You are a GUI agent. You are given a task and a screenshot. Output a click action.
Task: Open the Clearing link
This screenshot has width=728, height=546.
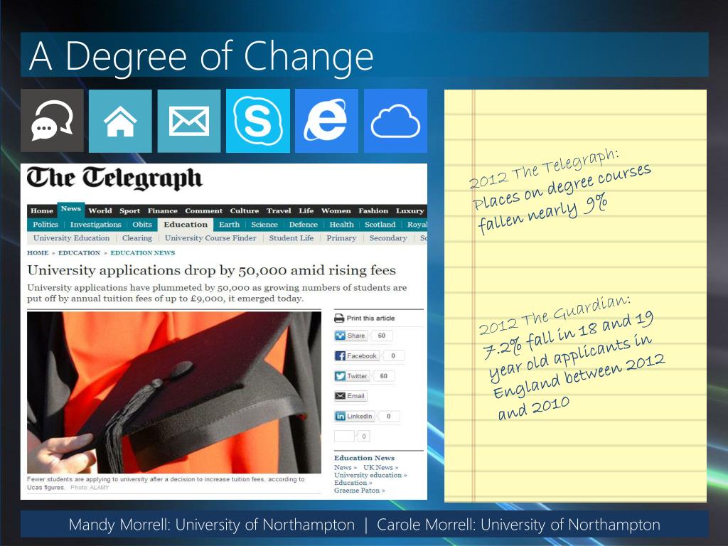tap(137, 238)
